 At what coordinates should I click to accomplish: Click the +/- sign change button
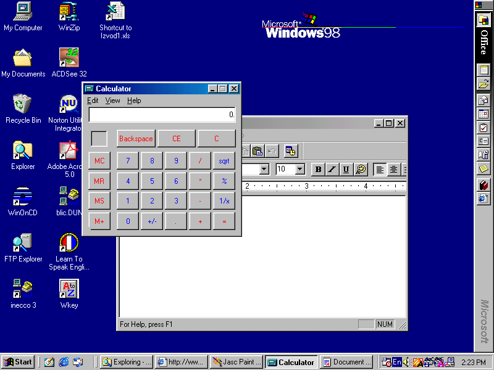pos(152,221)
